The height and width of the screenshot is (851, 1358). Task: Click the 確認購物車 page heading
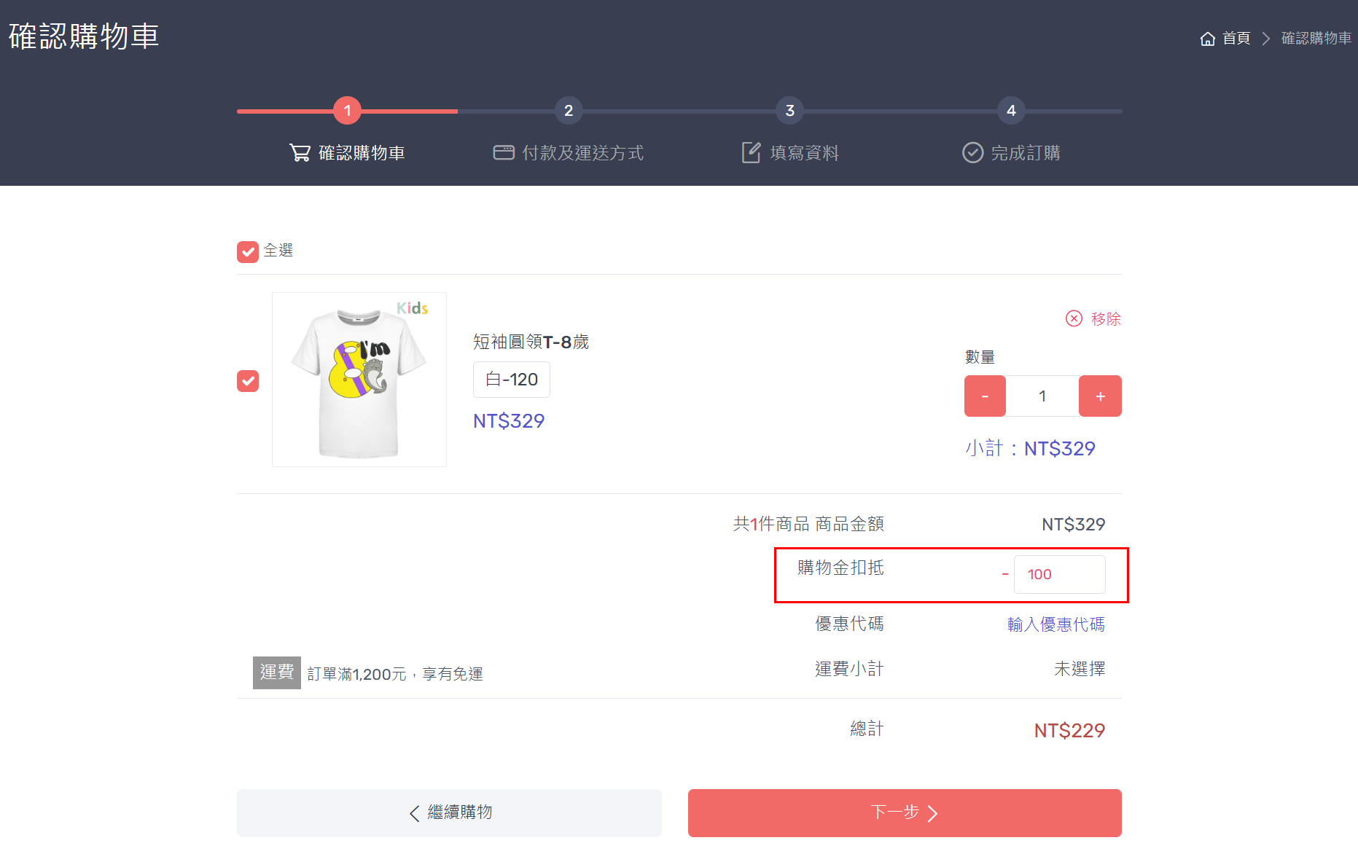(84, 36)
